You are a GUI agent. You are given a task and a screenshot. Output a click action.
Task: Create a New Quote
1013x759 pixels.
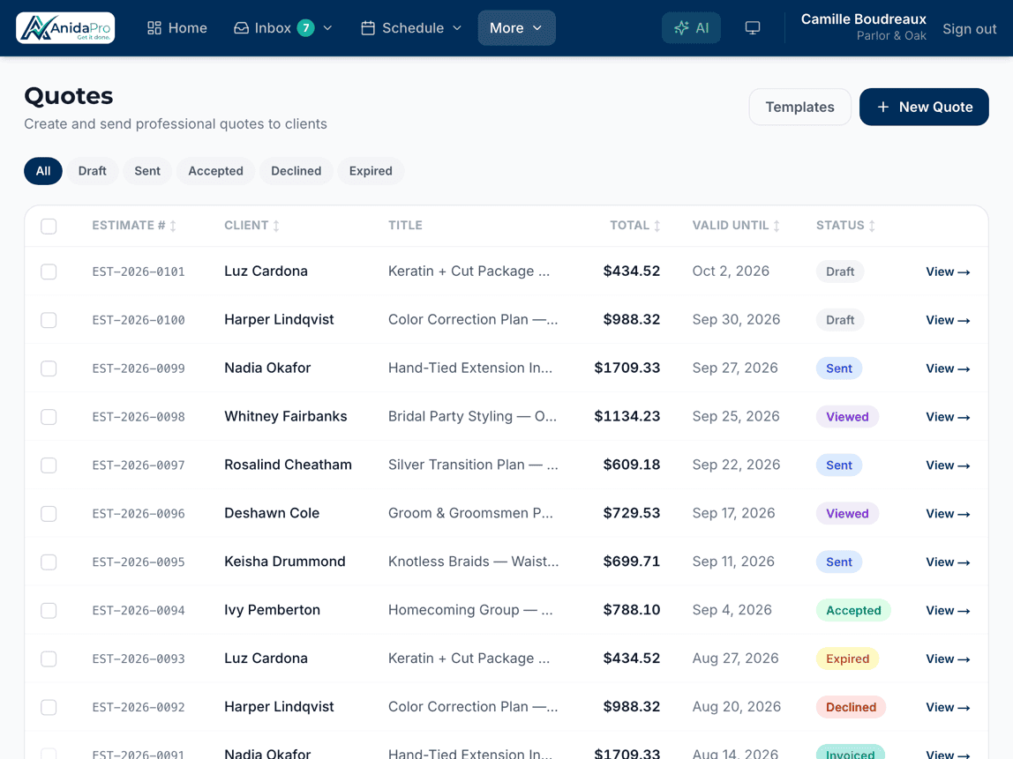924,108
